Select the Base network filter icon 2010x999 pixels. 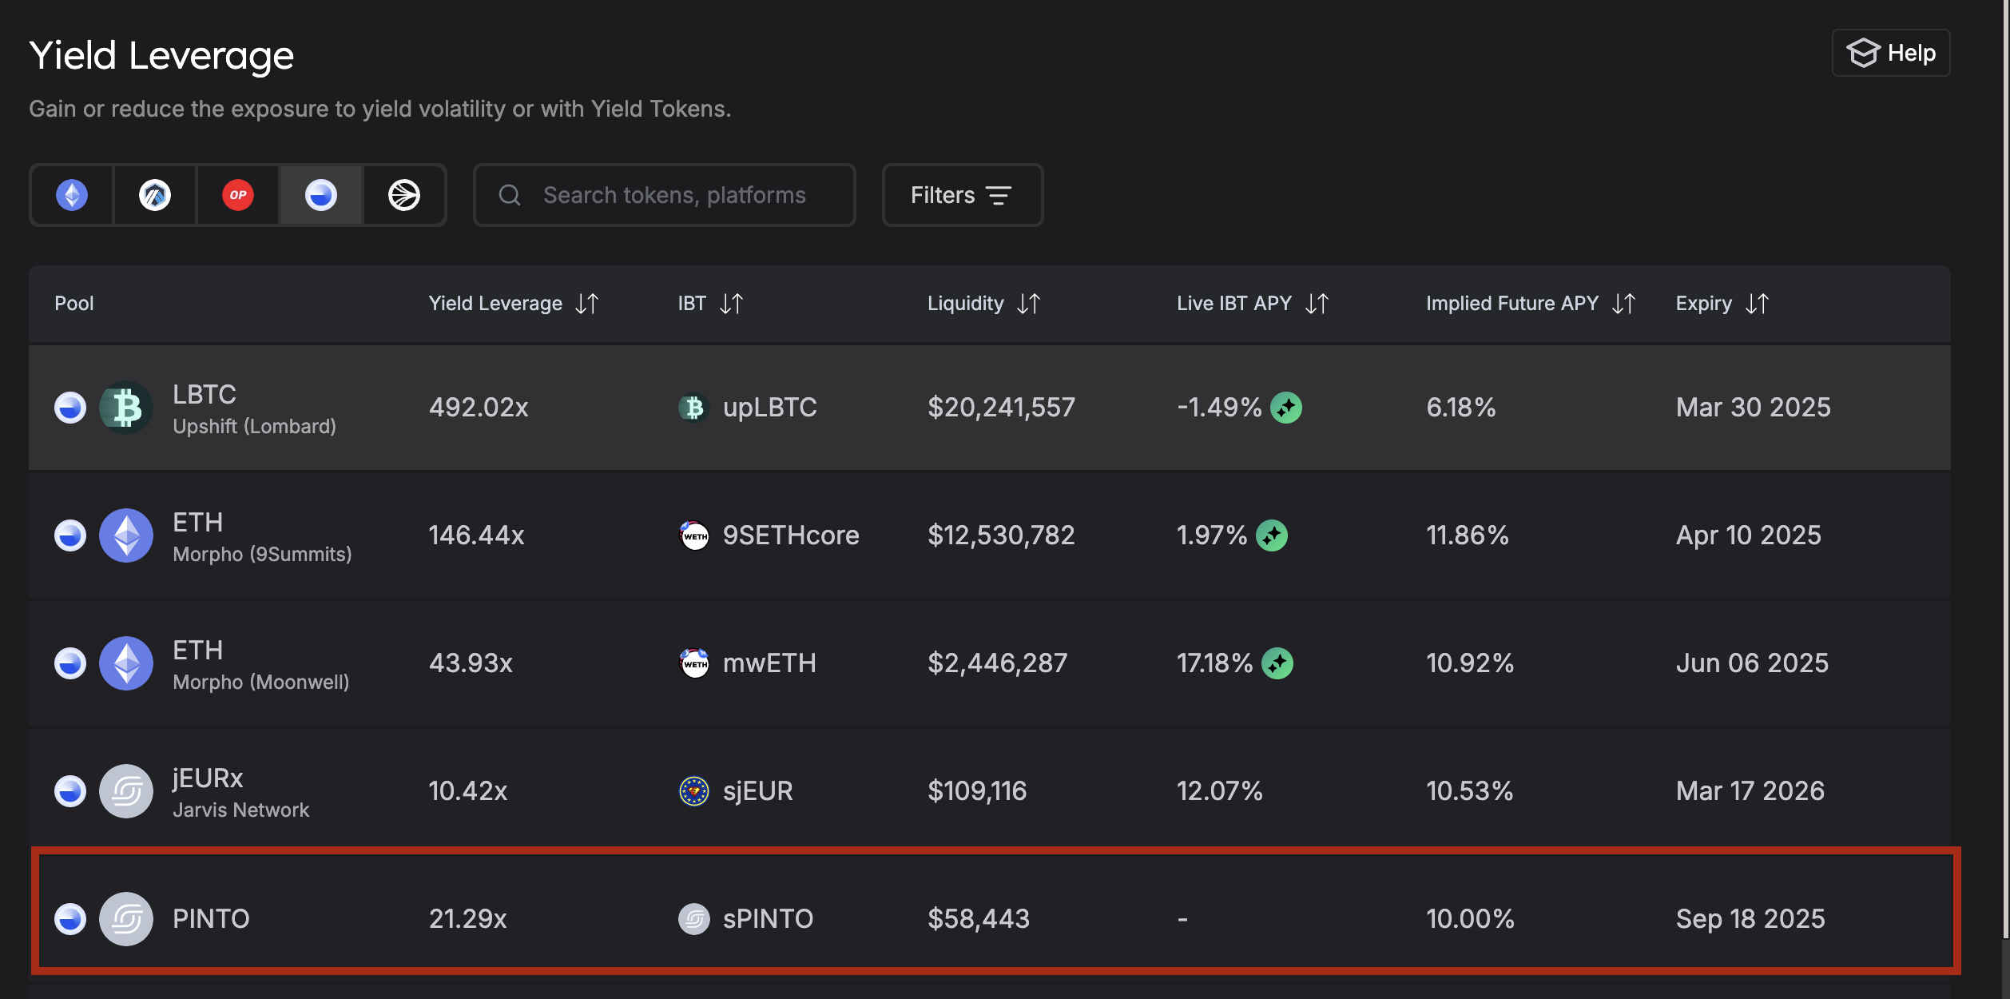click(x=321, y=195)
